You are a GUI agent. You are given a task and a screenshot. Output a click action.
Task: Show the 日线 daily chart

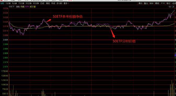[42, 3]
